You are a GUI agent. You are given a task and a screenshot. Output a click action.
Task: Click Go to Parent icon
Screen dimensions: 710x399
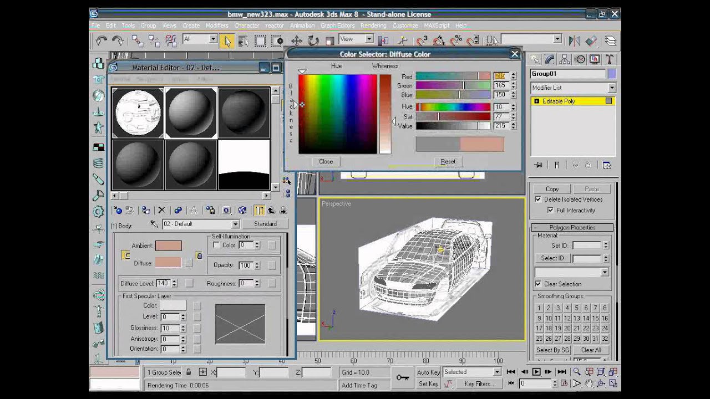(271, 211)
